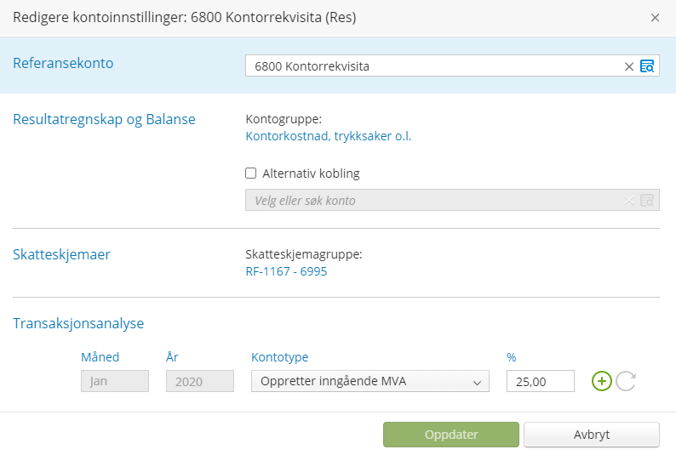This screenshot has width=676, height=455.
Task: Click clear X in alternative account field
Action: (629, 201)
